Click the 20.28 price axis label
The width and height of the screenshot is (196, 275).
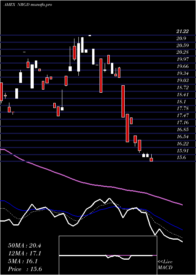(183, 52)
